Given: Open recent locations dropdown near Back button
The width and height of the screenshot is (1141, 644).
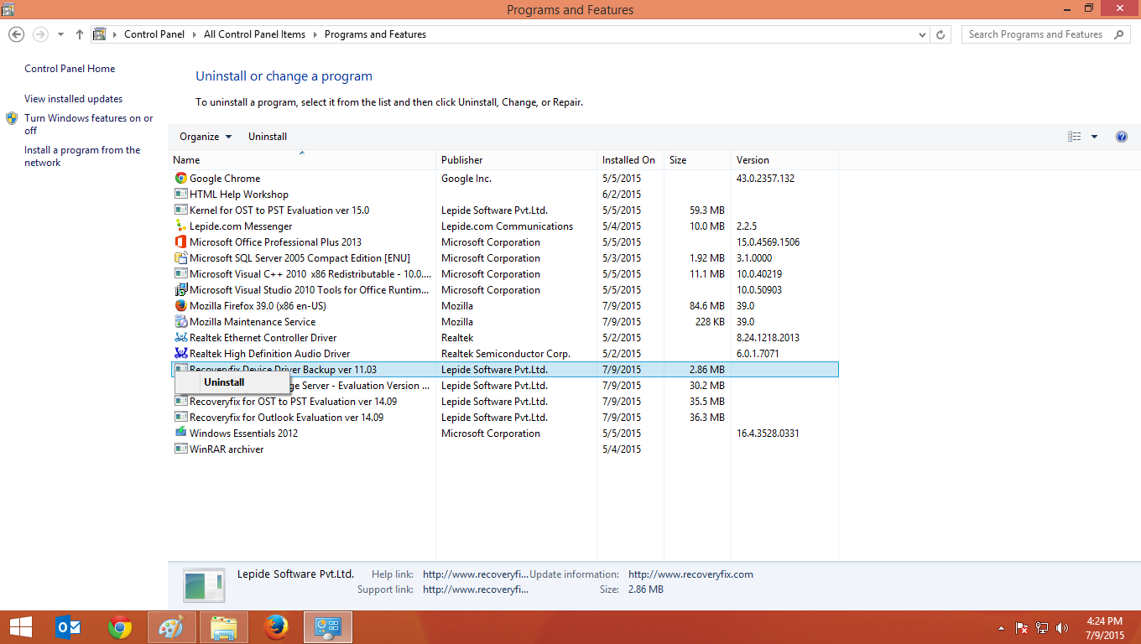Looking at the screenshot, I should tap(60, 34).
